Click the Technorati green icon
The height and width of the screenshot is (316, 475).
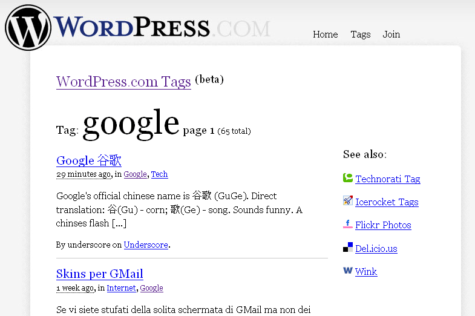pos(348,178)
